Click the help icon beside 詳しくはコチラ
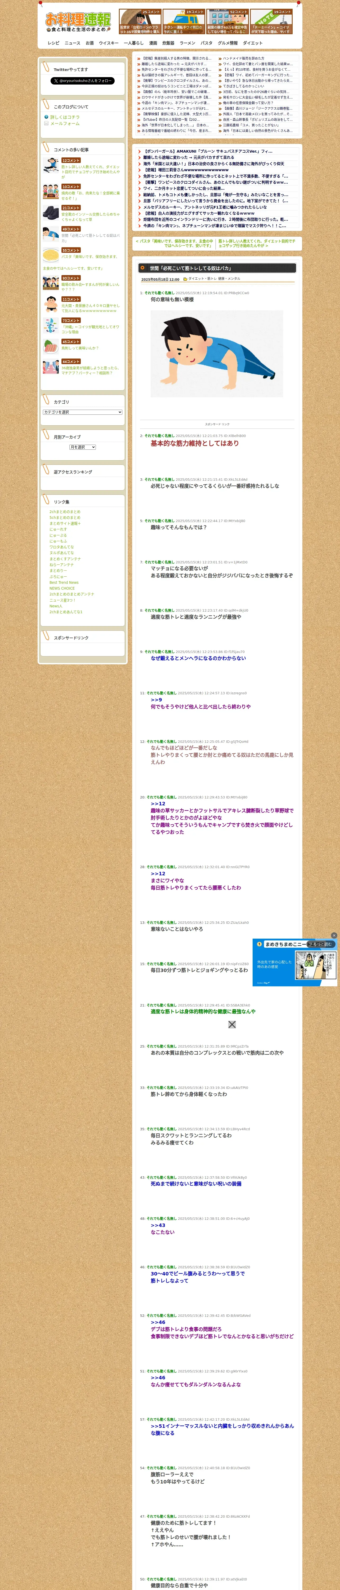 46,117
